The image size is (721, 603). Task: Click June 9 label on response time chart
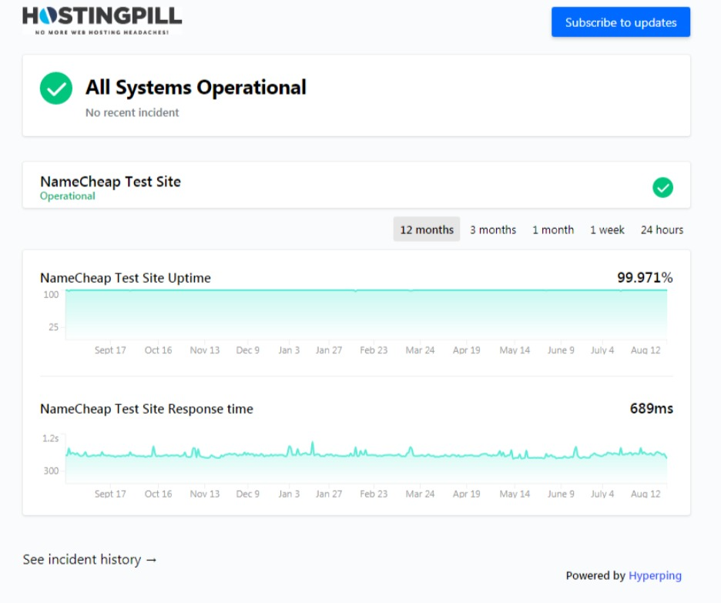(561, 494)
